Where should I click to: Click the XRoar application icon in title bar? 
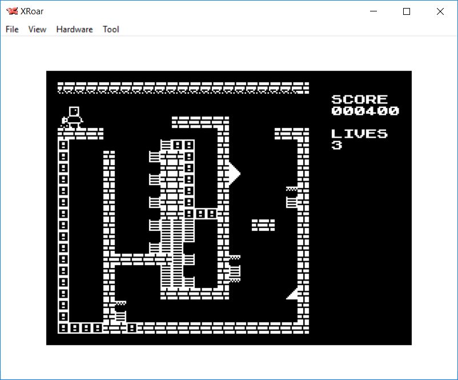pyautogui.click(x=11, y=11)
